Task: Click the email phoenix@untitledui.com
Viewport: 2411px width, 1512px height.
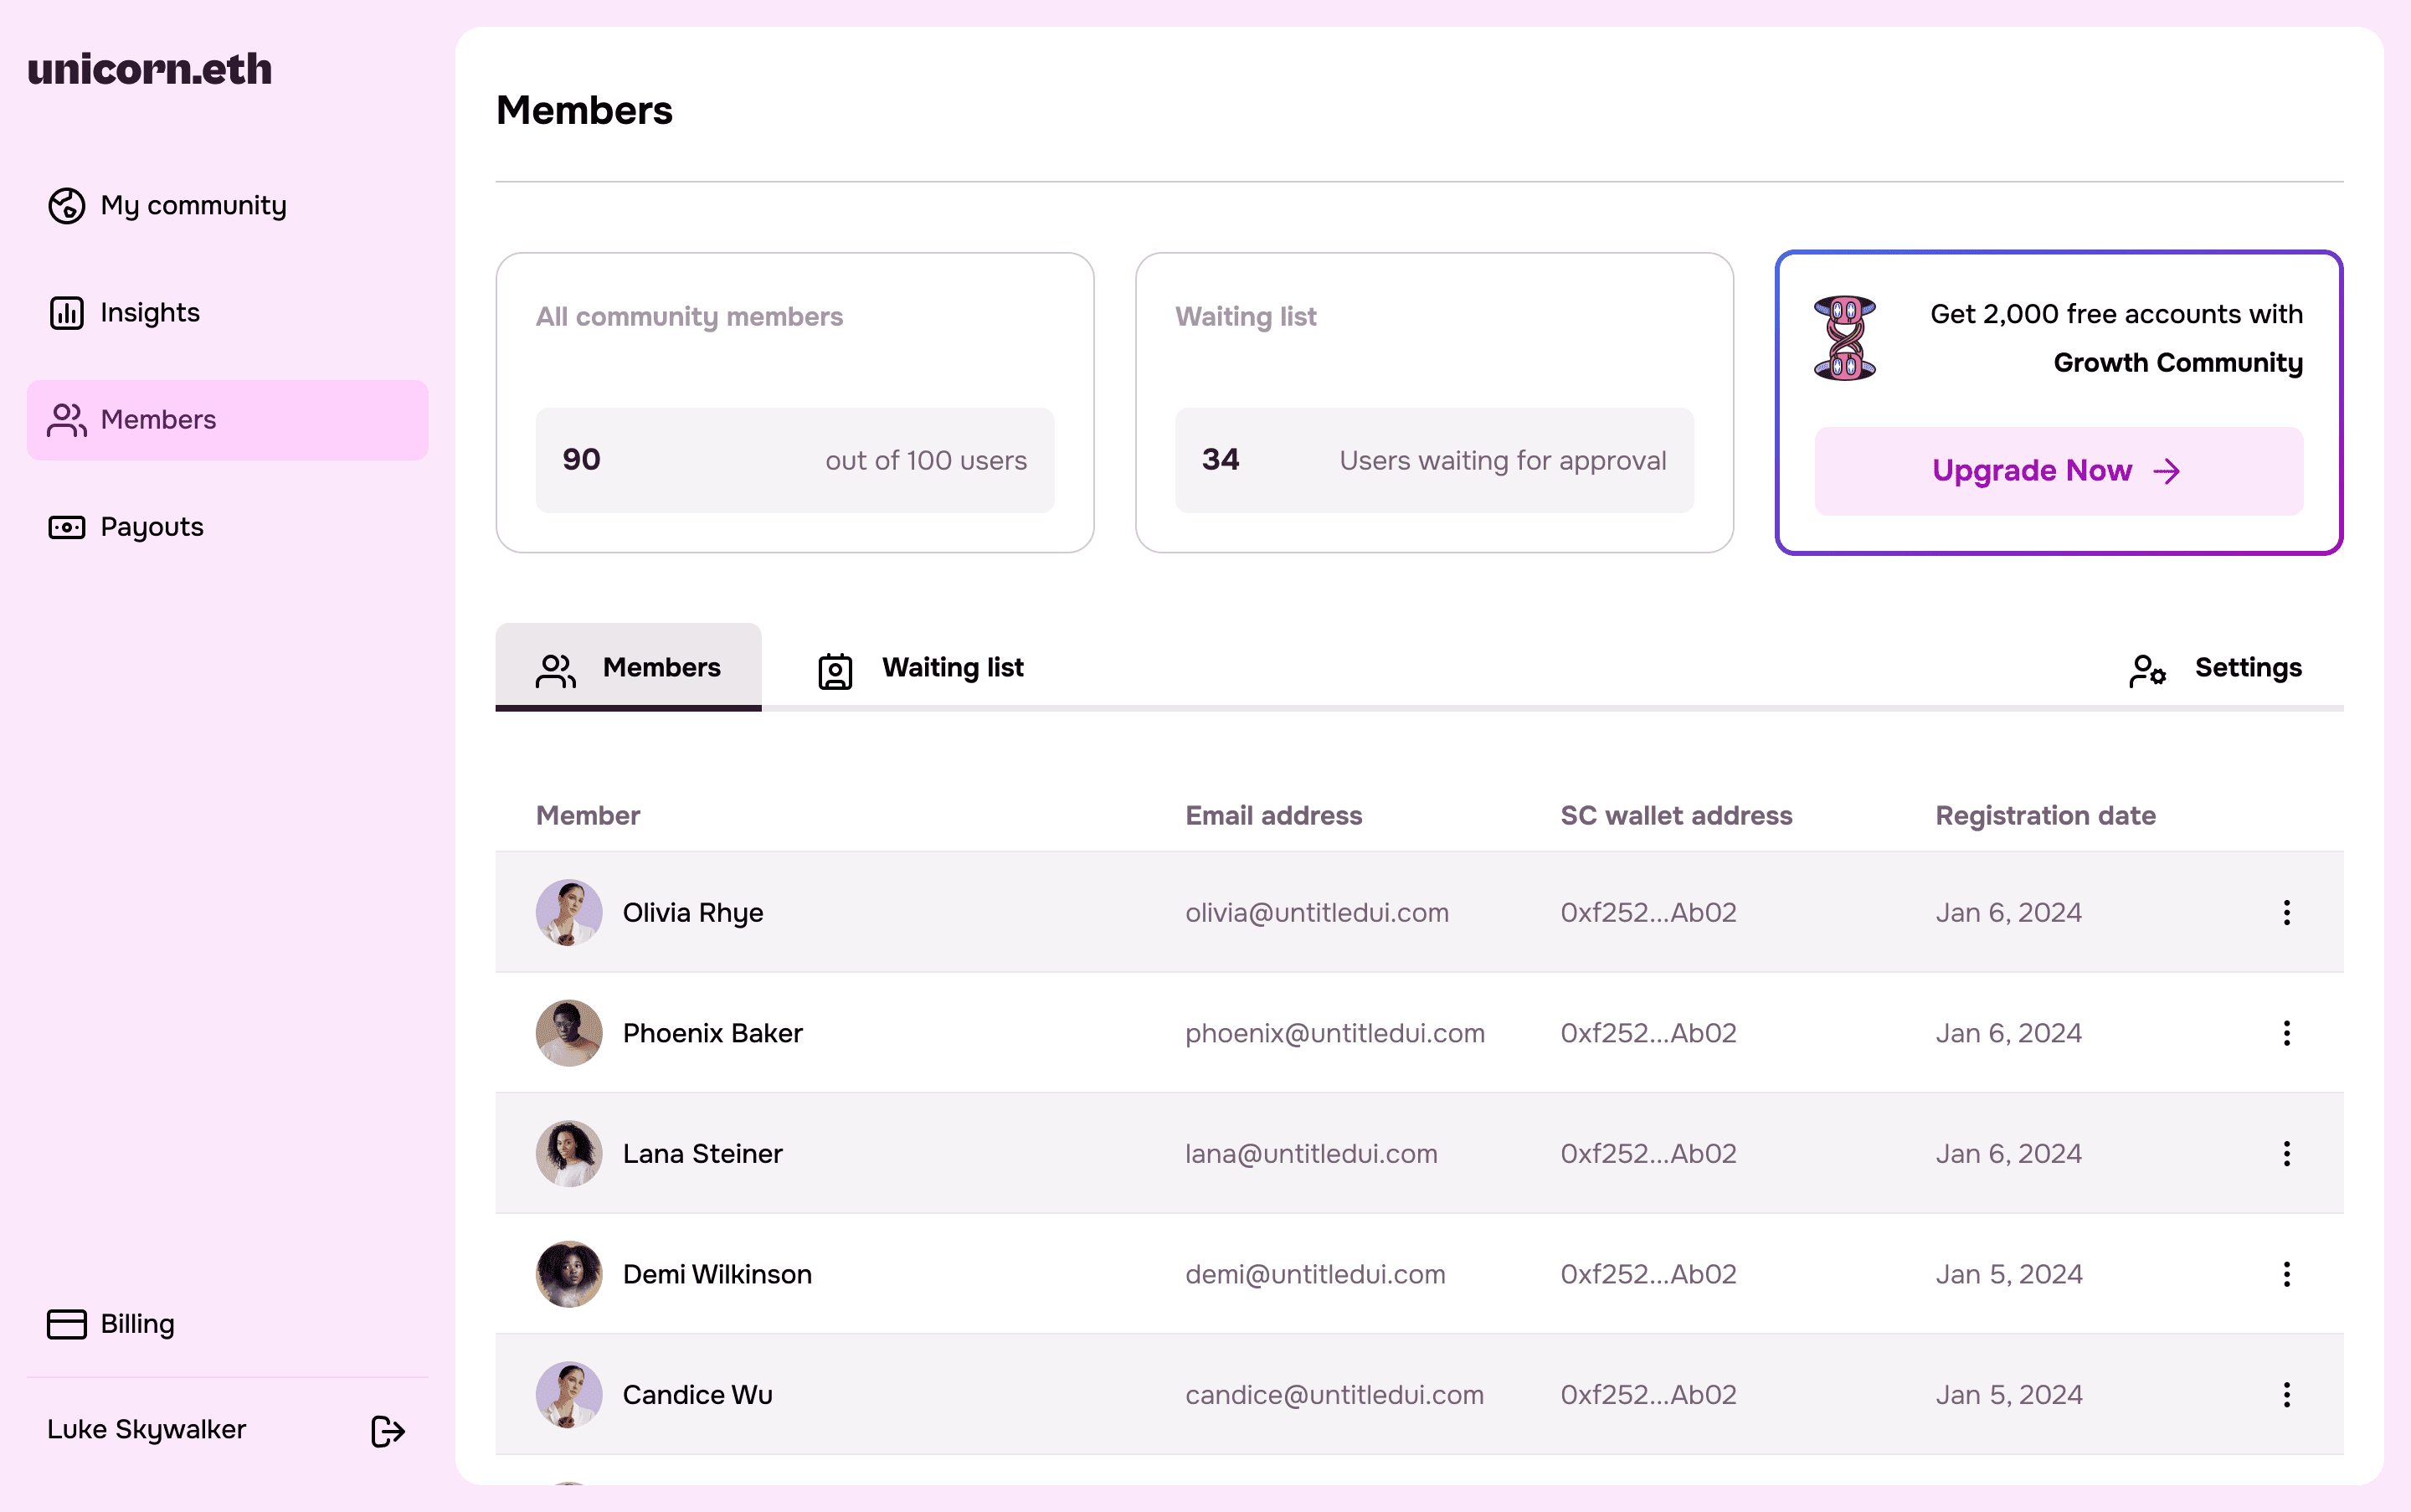Action: [x=1335, y=1033]
